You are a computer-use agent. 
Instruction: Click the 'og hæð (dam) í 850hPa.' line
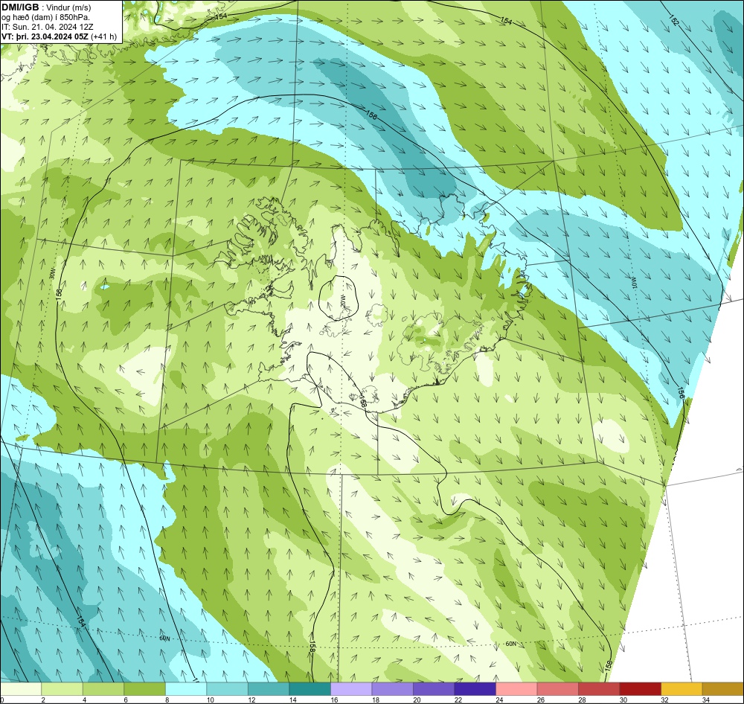coord(45,17)
